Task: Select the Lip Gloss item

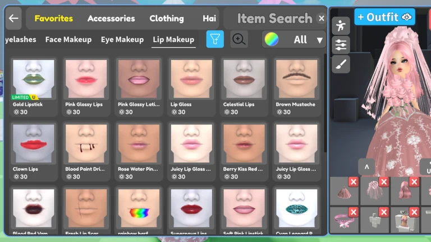Action: [191, 87]
